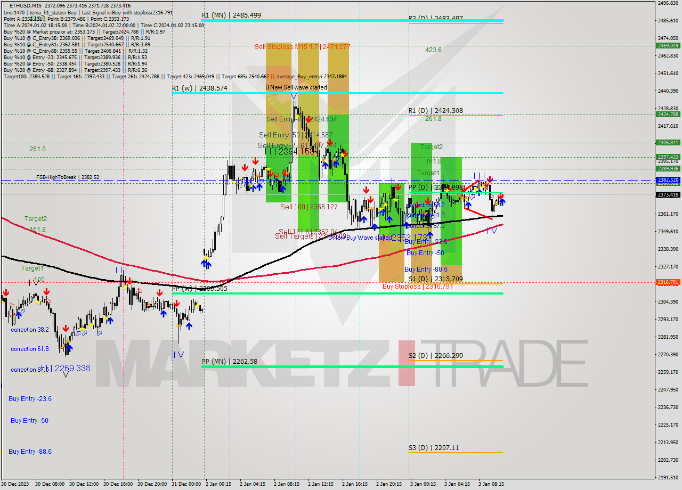Screen dimensions: 682x490
Task: Click the 2496.830 price axis value
Action: [668, 3]
